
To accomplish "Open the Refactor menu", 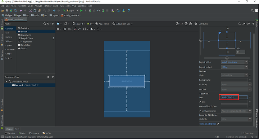I will pos(47,6).
